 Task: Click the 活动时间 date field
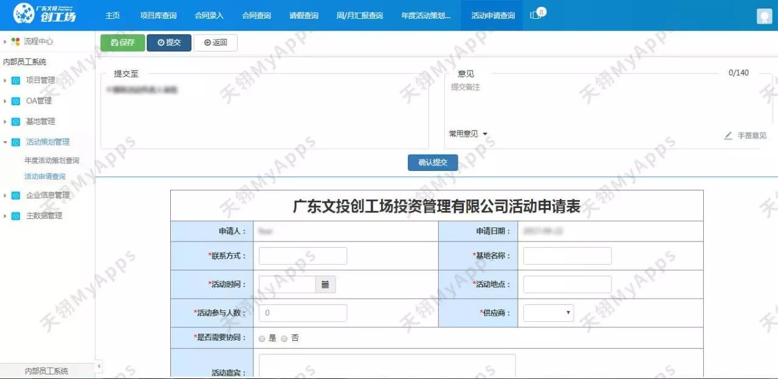(x=287, y=284)
